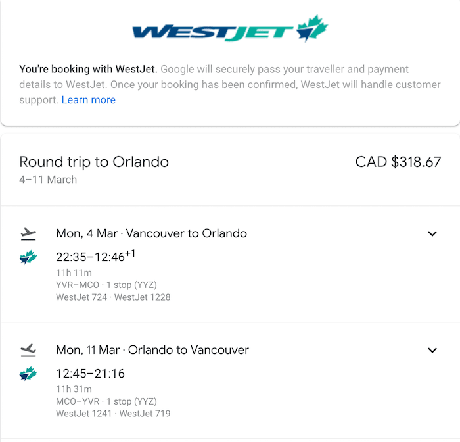Click the Round trip to Orlando title
Screen dimensions: 460x442
(x=94, y=162)
